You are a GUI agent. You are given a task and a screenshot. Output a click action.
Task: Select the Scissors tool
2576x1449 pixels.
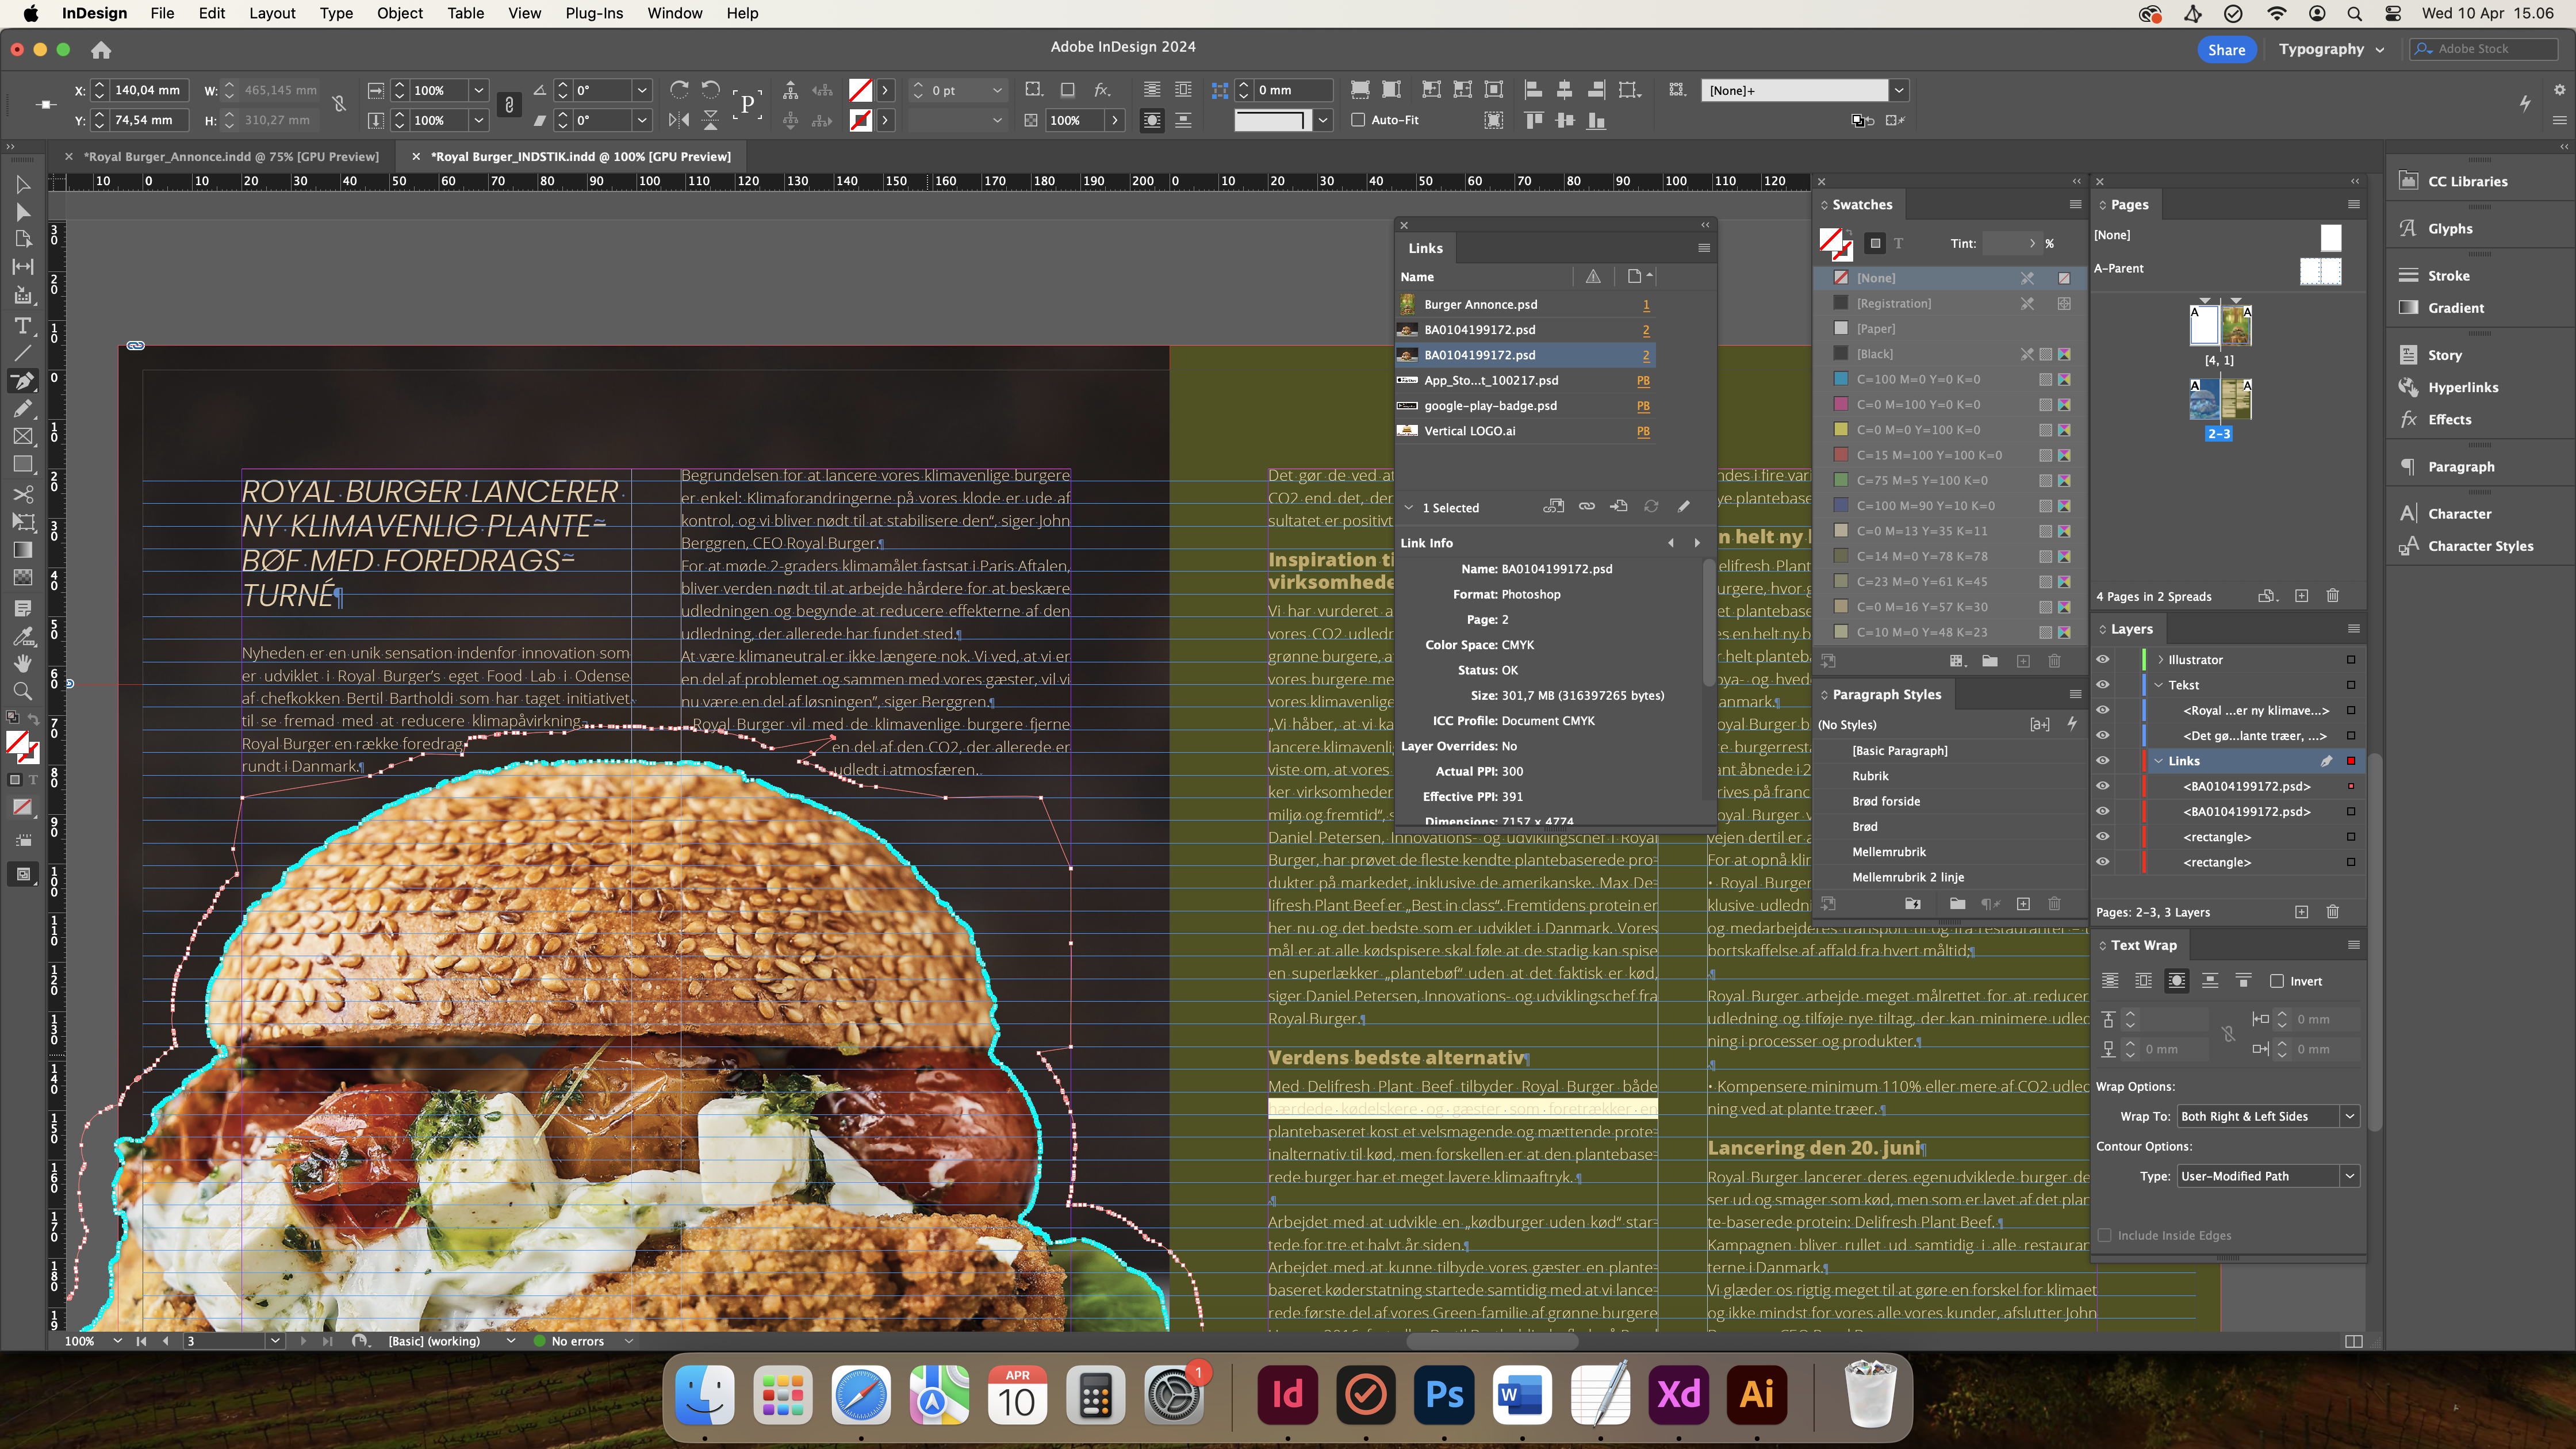(x=22, y=494)
